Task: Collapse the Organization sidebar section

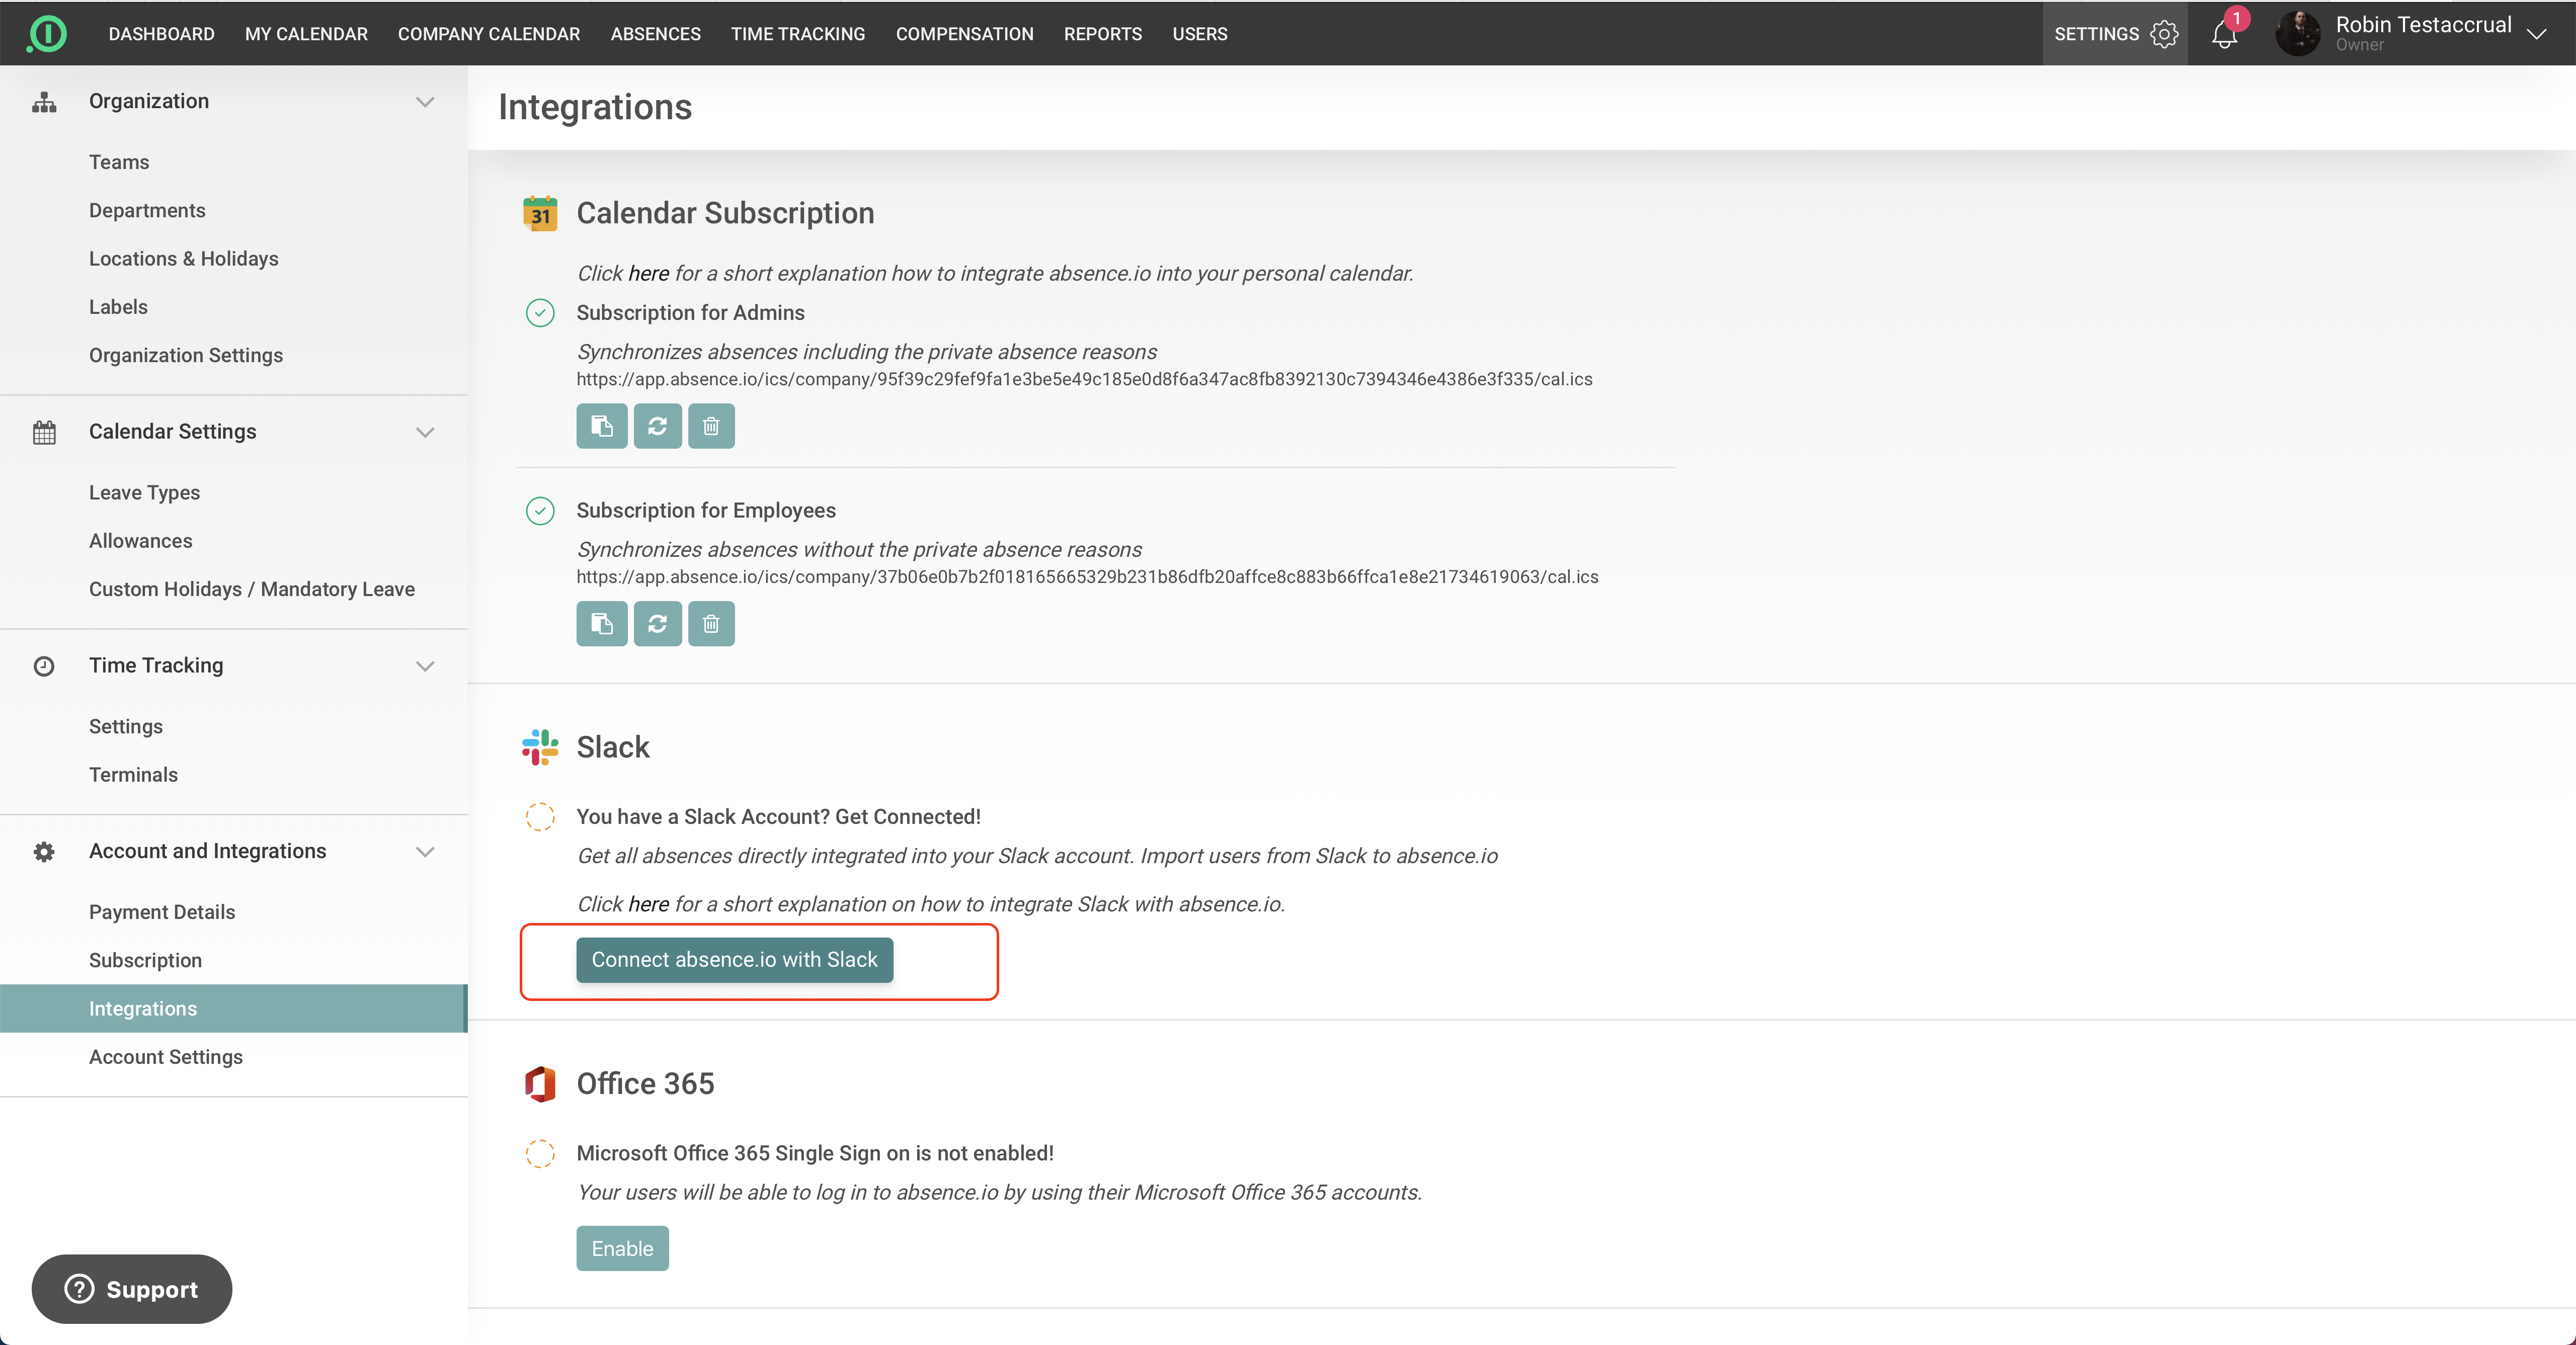Action: point(425,102)
